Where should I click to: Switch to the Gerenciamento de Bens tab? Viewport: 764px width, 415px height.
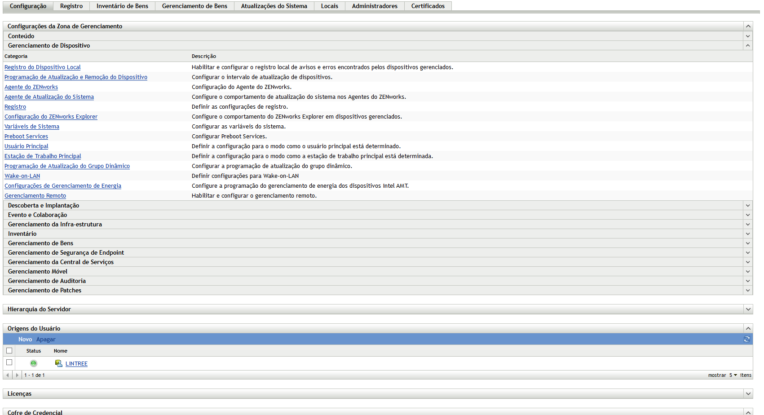(194, 6)
